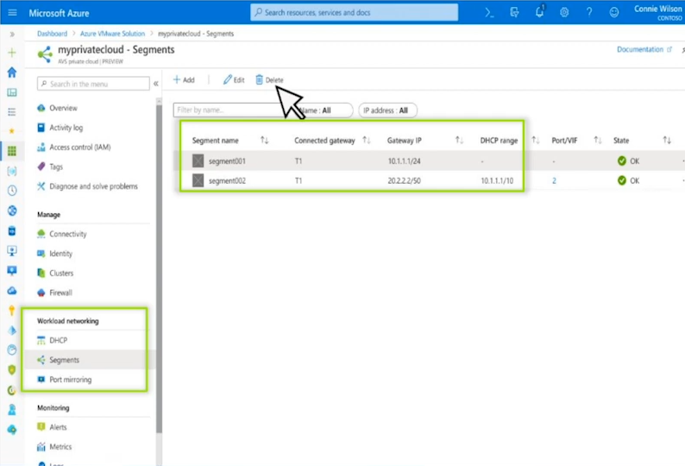
Task: Open key icon in the sidebar
Action: pos(12,311)
